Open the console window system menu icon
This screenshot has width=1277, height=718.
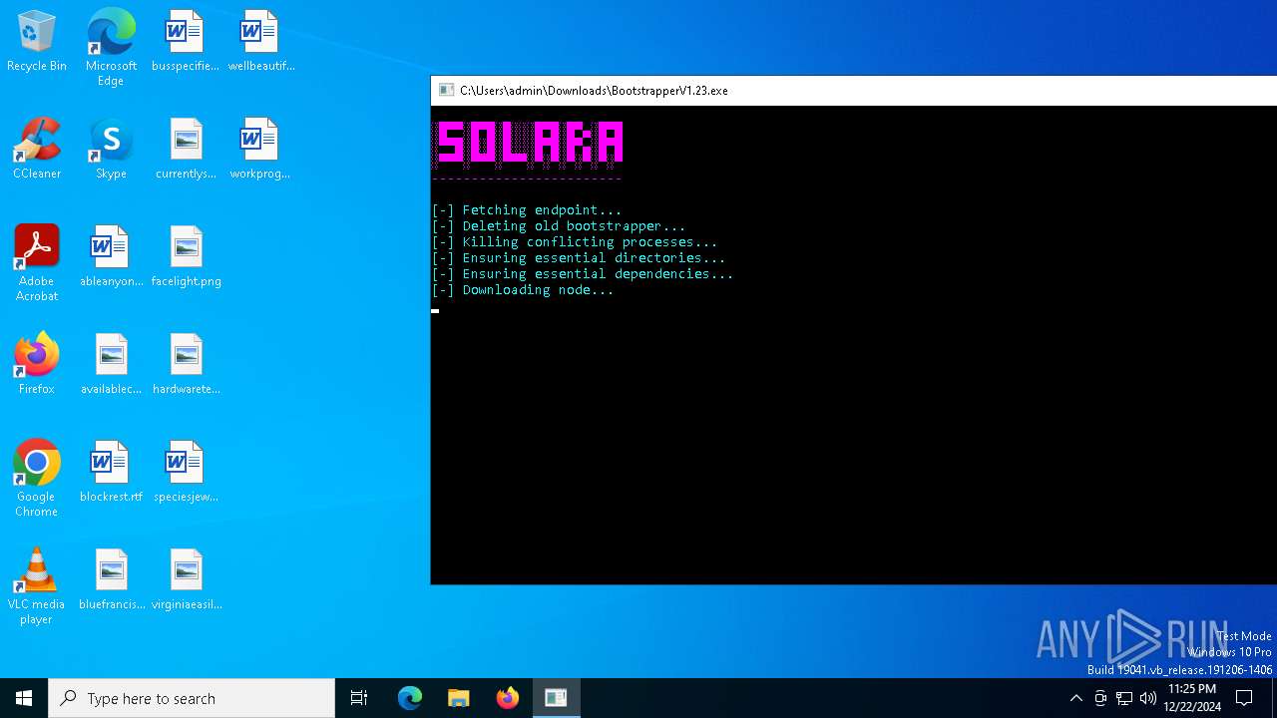[x=446, y=90]
